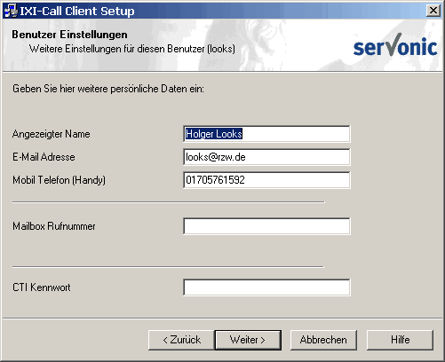
Task: Open Hilfe for help
Action: (x=400, y=340)
